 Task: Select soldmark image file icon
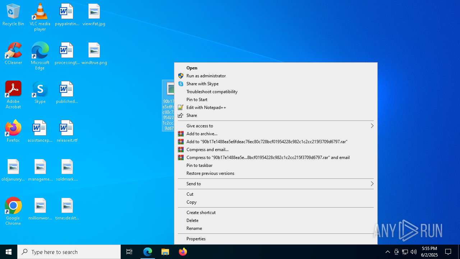pos(67,171)
